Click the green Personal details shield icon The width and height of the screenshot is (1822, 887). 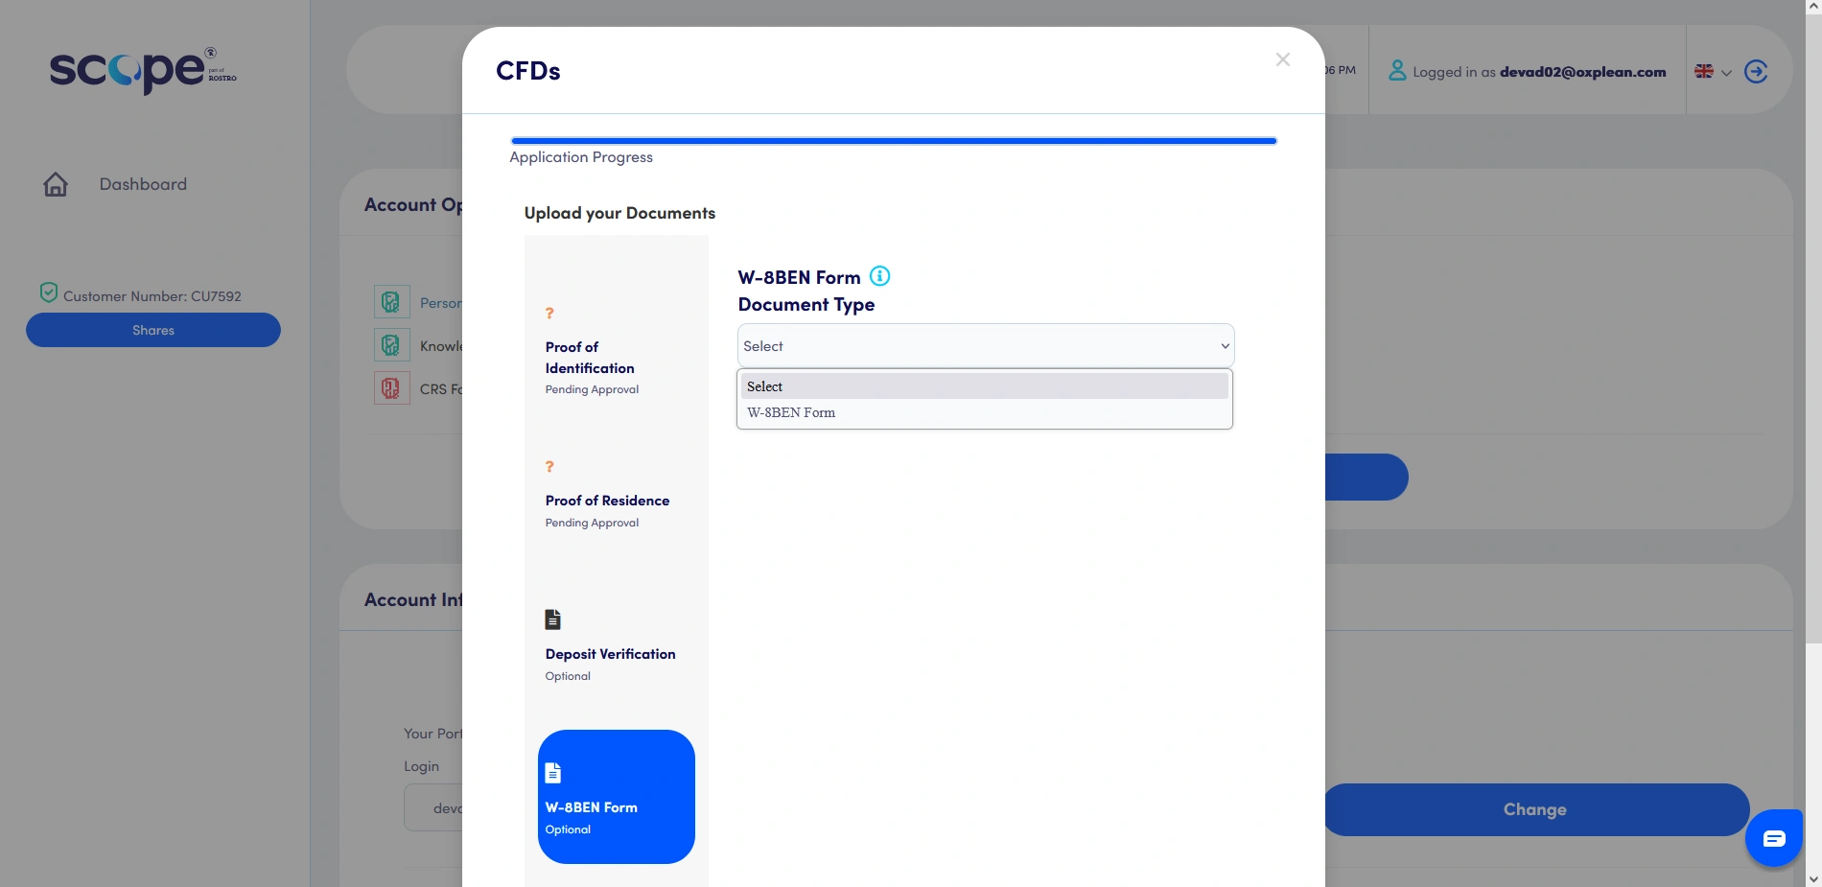(x=391, y=301)
